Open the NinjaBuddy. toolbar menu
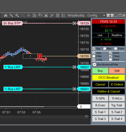The width and height of the screenshot is (126, 132). 76,16
